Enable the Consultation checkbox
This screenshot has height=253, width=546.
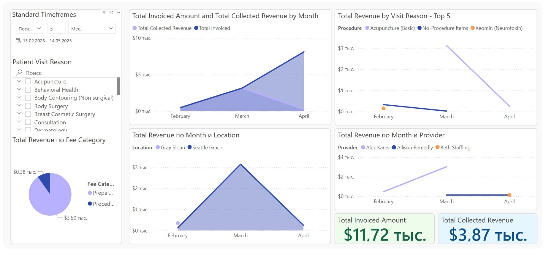point(28,122)
